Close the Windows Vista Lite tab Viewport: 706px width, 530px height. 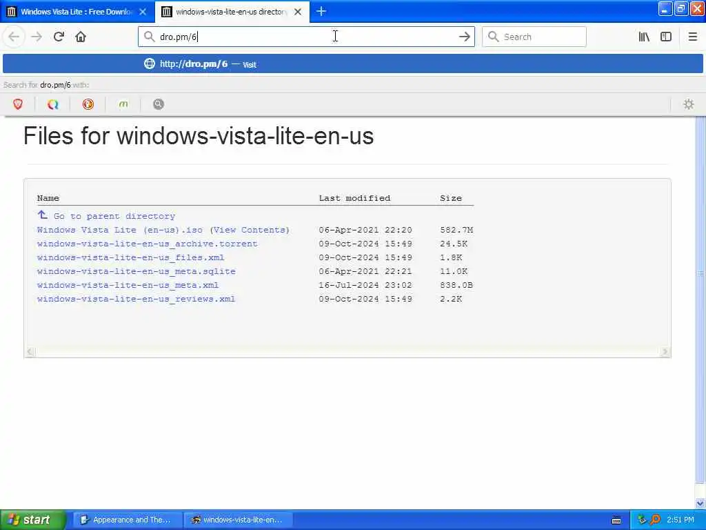143,12
